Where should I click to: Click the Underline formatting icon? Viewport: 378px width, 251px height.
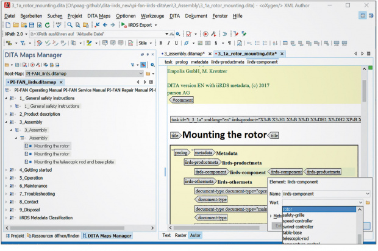[x=176, y=43]
